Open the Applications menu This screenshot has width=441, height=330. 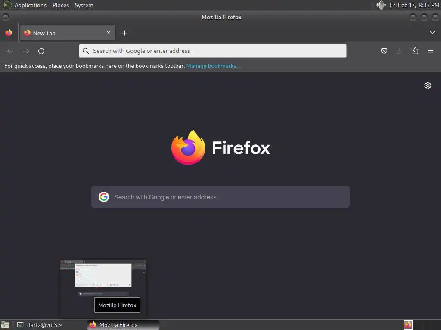(31, 5)
